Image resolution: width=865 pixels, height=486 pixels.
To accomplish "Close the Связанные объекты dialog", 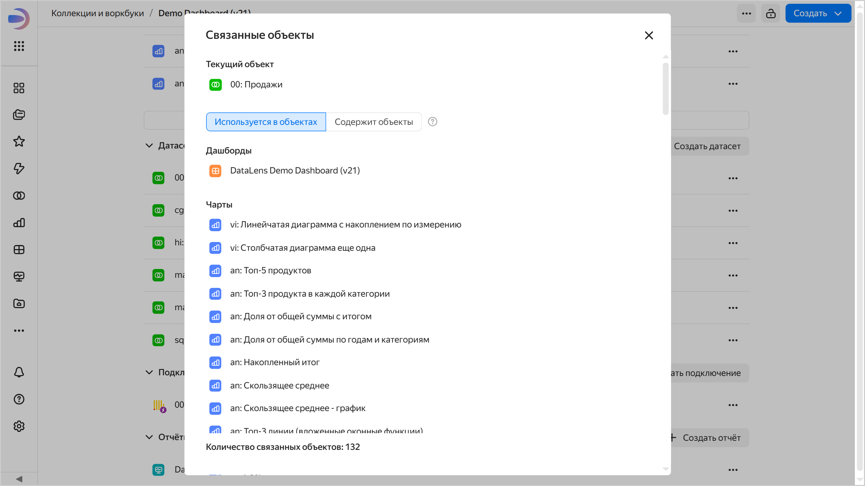I will (649, 35).
